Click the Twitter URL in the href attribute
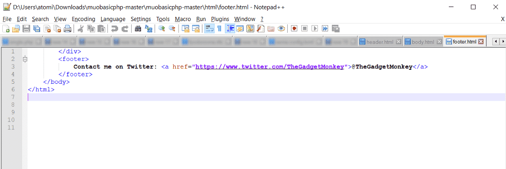506x169 pixels. coord(269,67)
